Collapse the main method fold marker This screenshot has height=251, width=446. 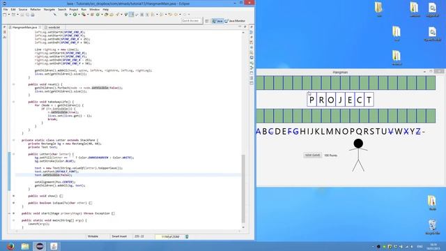13,220
